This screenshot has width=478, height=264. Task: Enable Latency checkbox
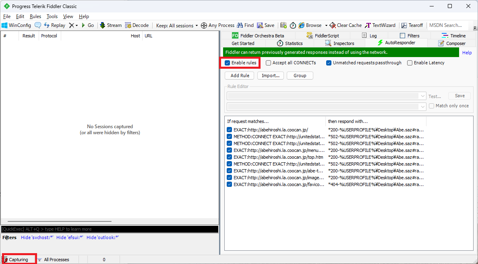pyautogui.click(x=410, y=63)
